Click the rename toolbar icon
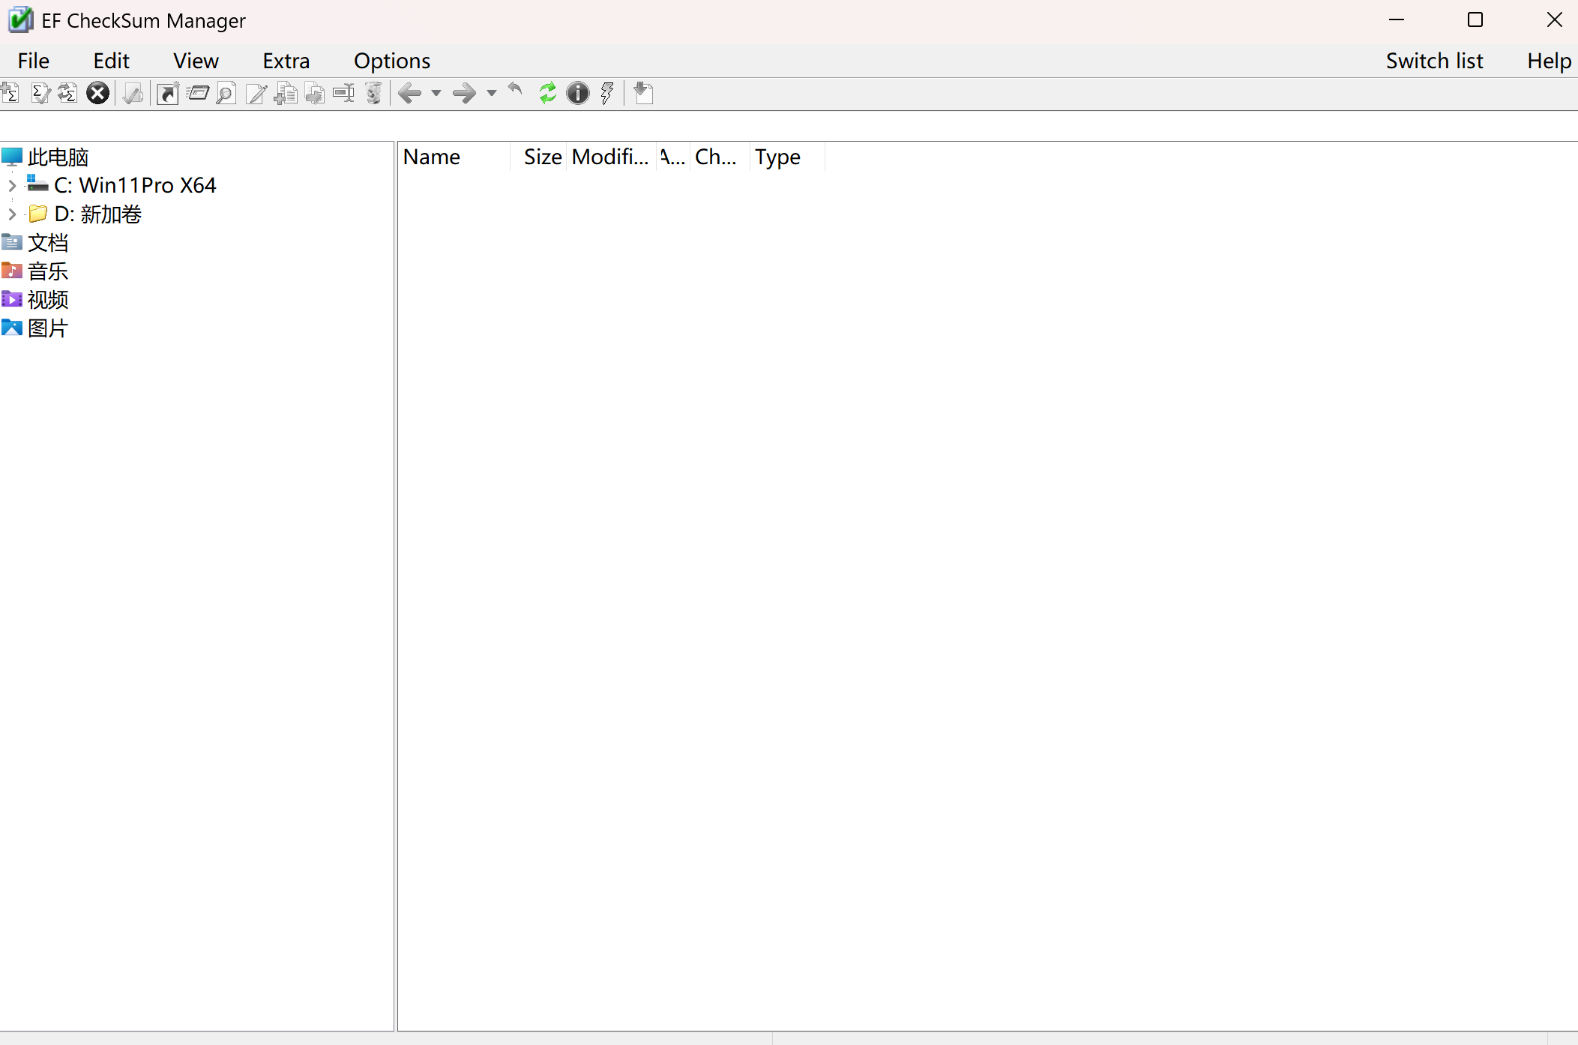 (344, 93)
